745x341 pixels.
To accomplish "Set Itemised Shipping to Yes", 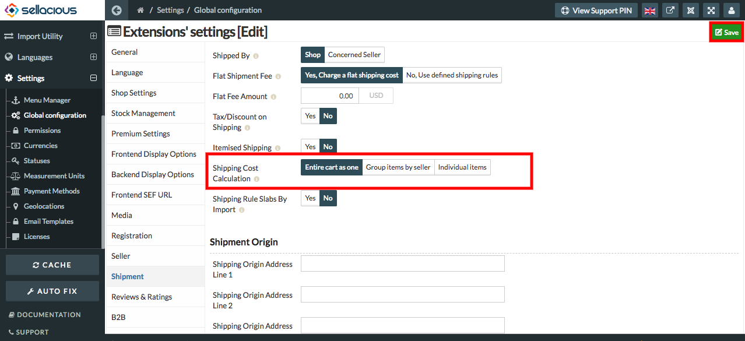I will pos(310,147).
